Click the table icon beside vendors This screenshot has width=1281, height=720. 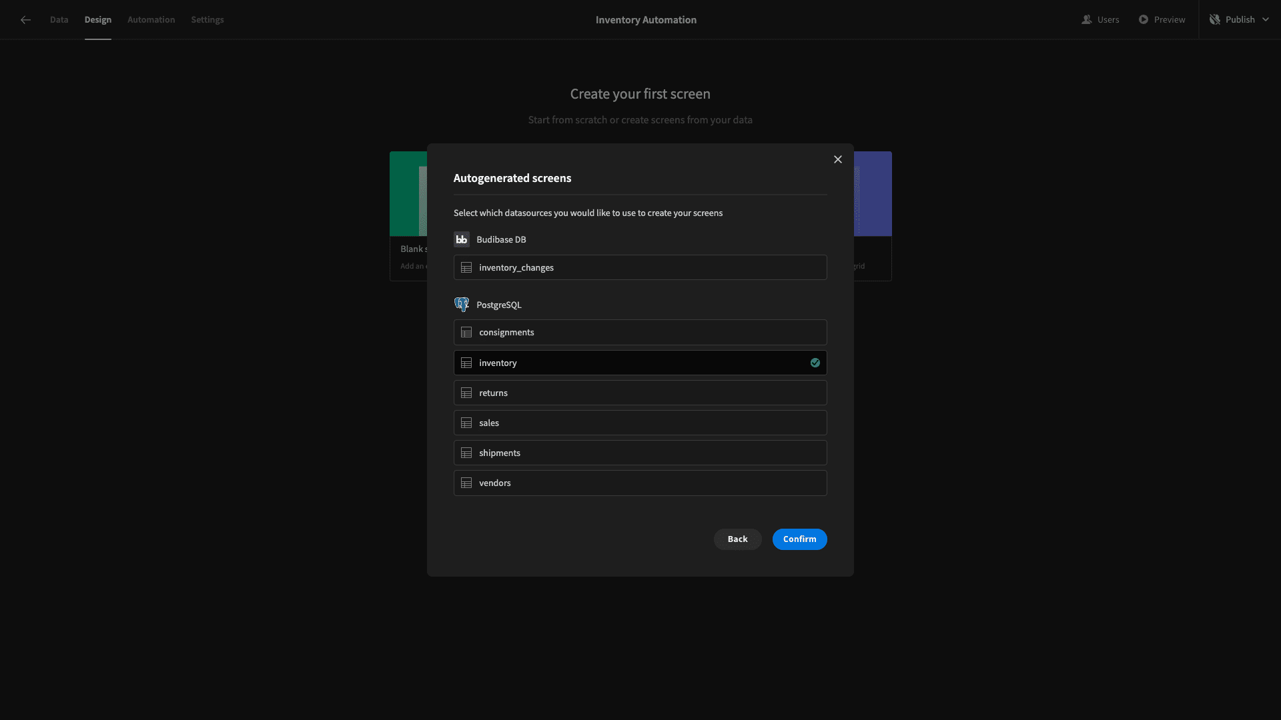466,483
